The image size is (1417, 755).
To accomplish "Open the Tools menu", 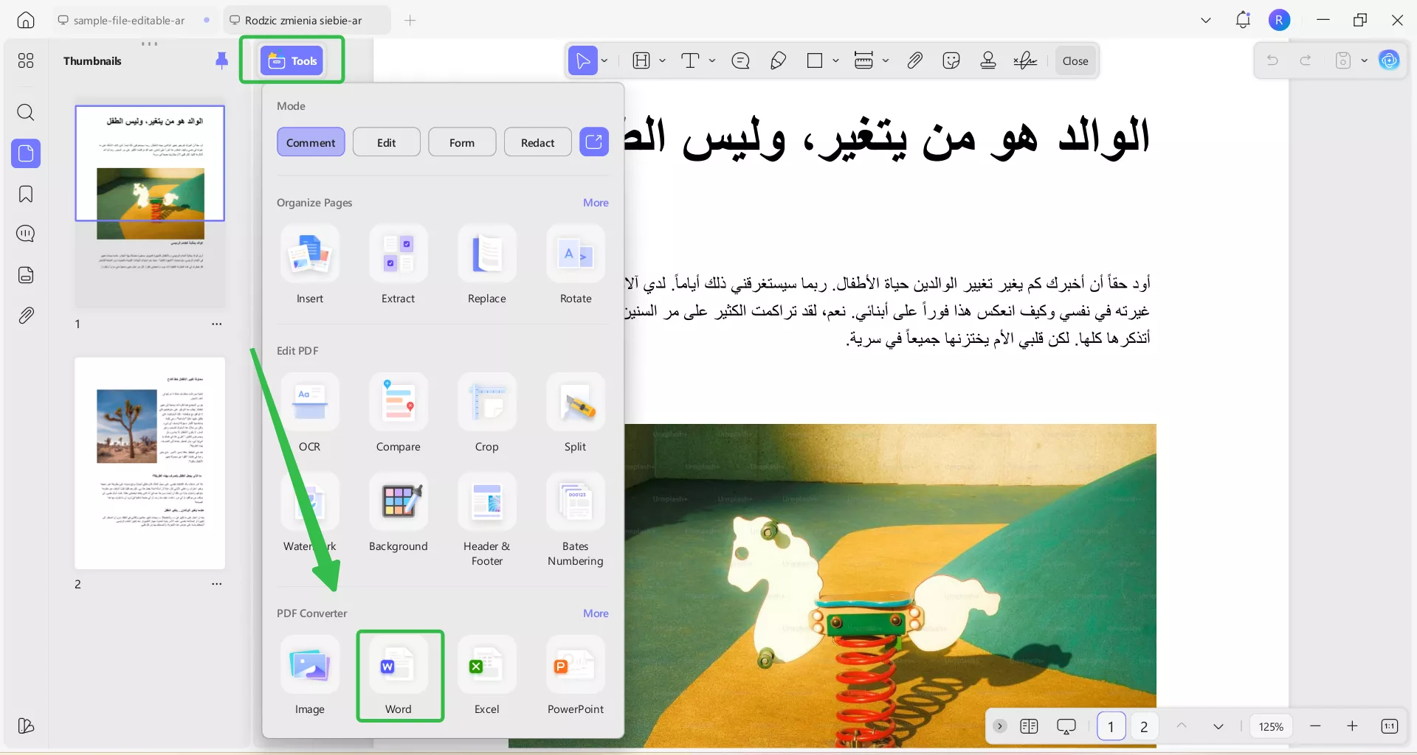I will (x=291, y=60).
